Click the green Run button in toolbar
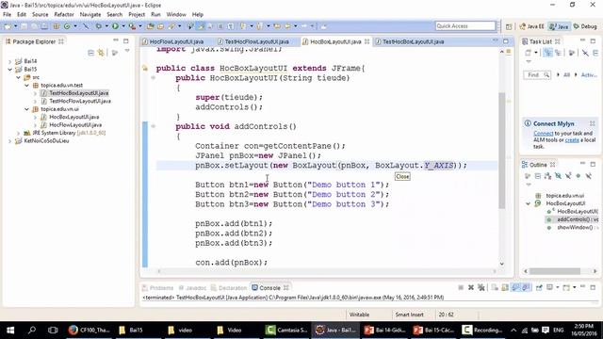 point(115,26)
